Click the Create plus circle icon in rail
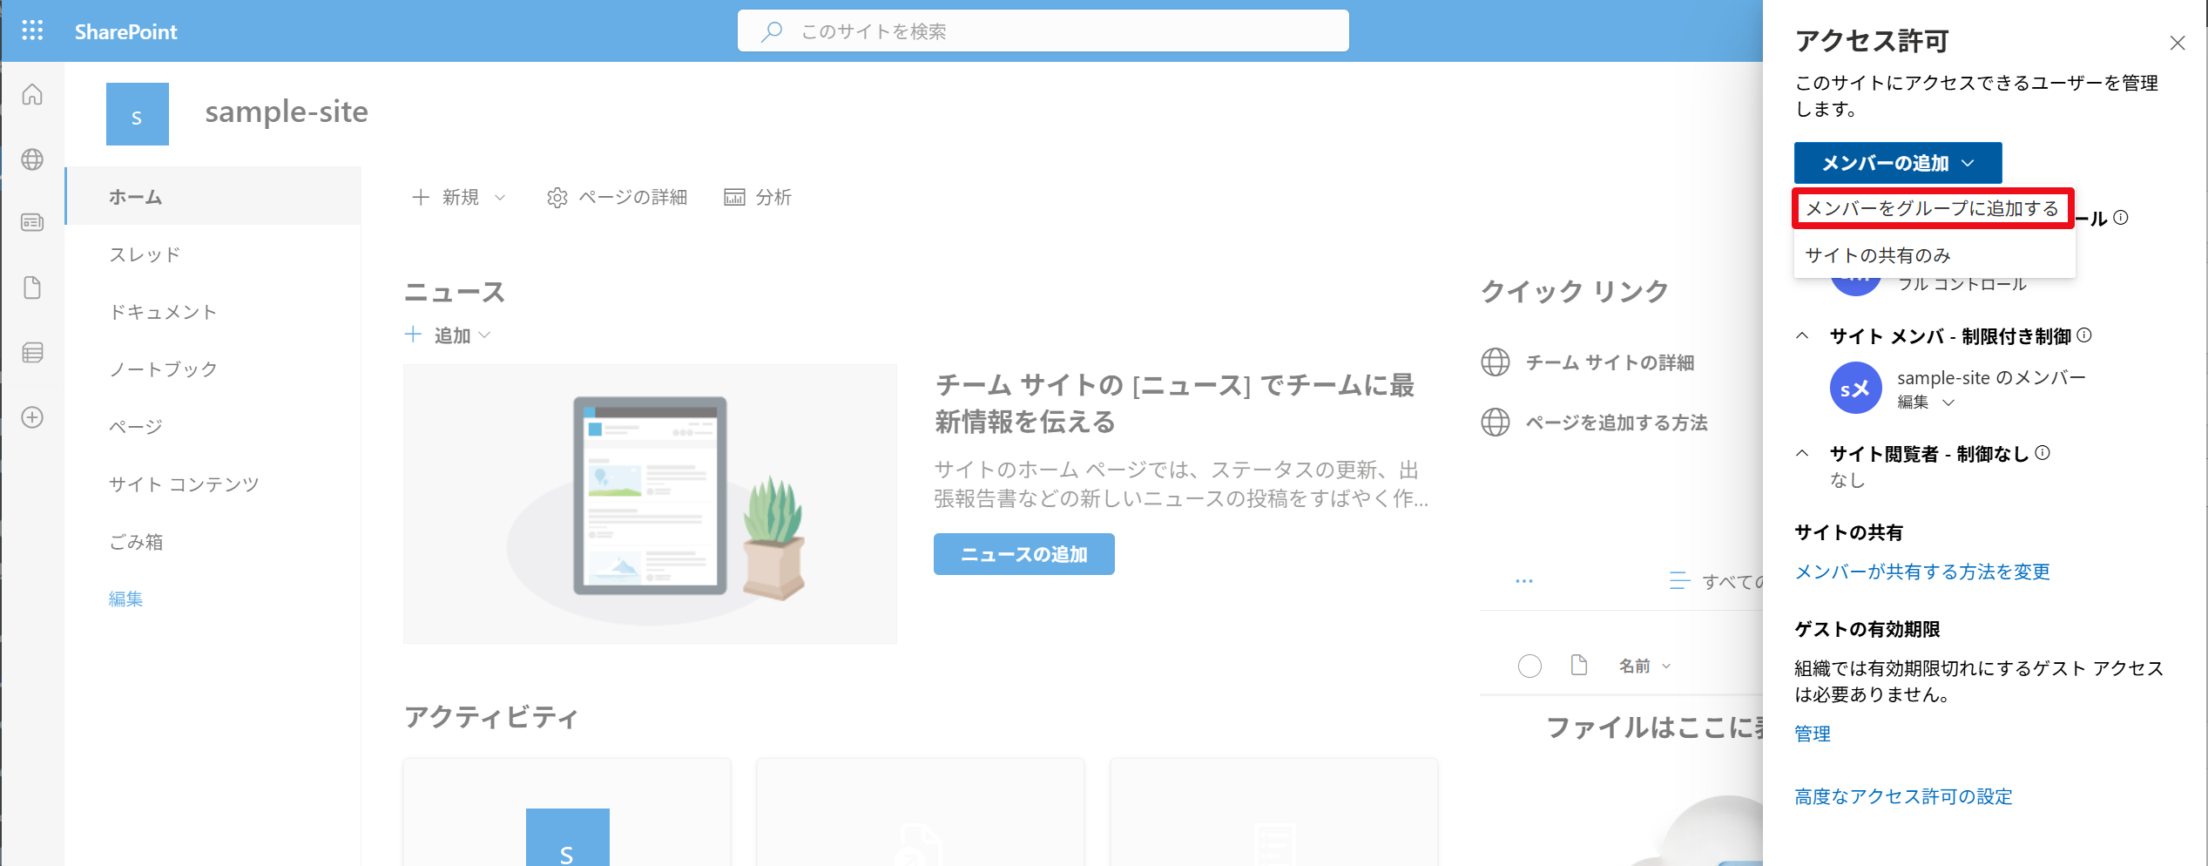 click(32, 417)
